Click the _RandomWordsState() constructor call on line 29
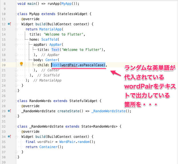Viewport: 178px width, 164px height. click(110, 111)
